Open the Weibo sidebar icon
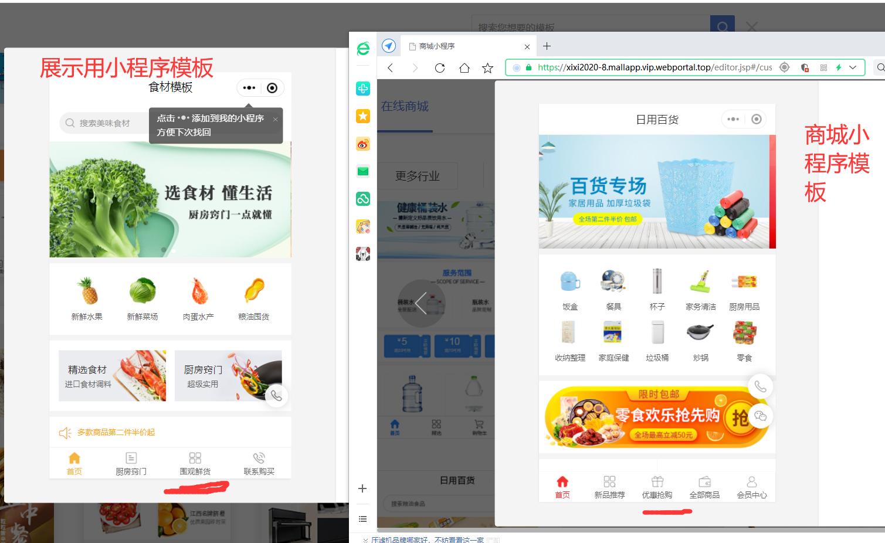The width and height of the screenshot is (885, 543). [364, 144]
